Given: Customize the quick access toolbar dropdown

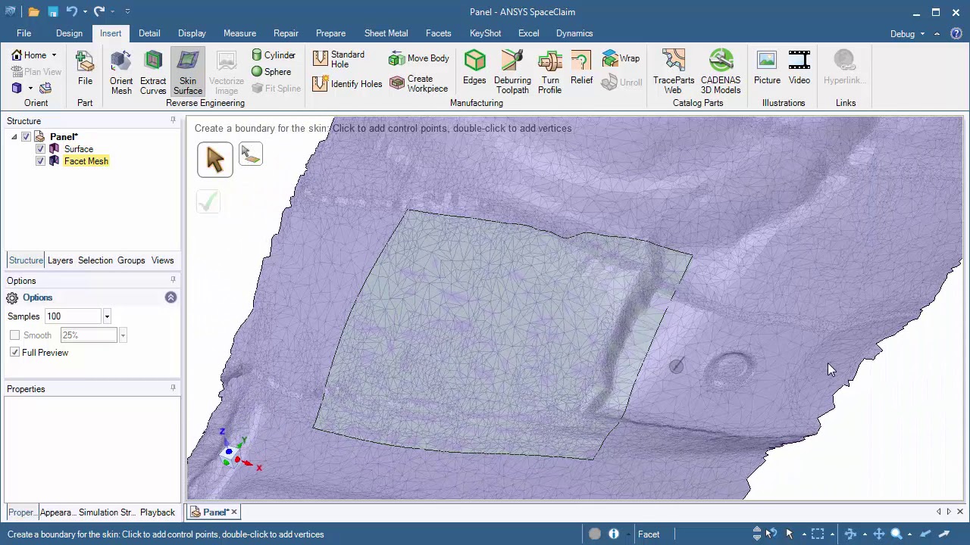Looking at the screenshot, I should (x=127, y=11).
